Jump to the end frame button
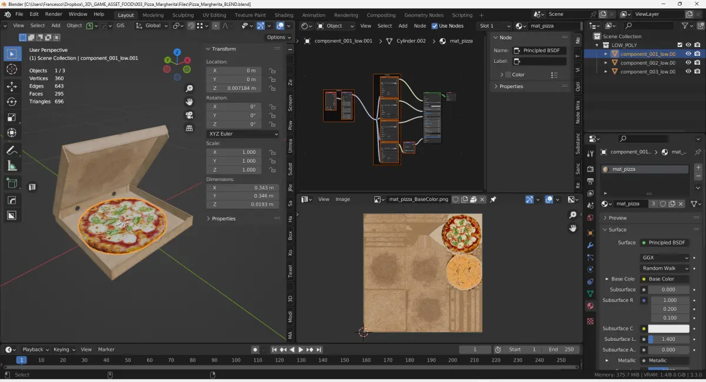Screen dimensions: 706x382 tap(319, 350)
